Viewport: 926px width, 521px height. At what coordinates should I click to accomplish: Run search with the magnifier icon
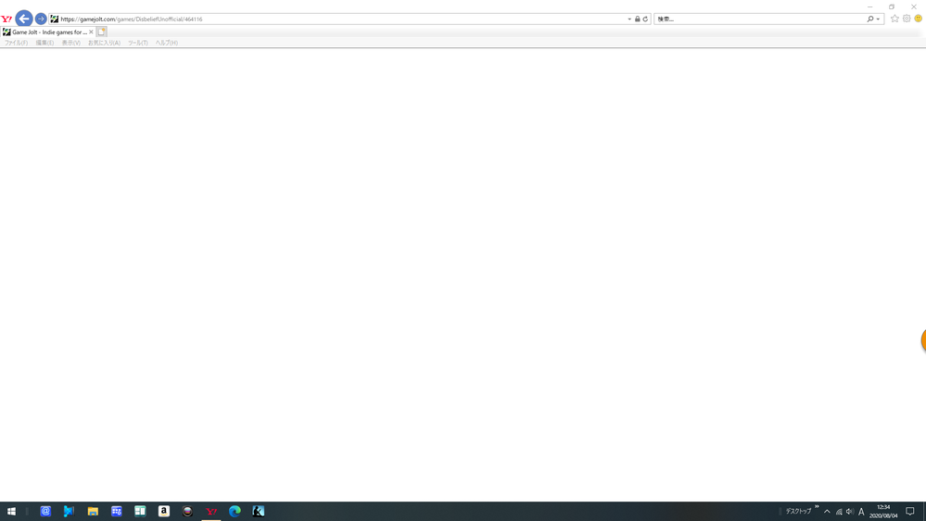869,19
